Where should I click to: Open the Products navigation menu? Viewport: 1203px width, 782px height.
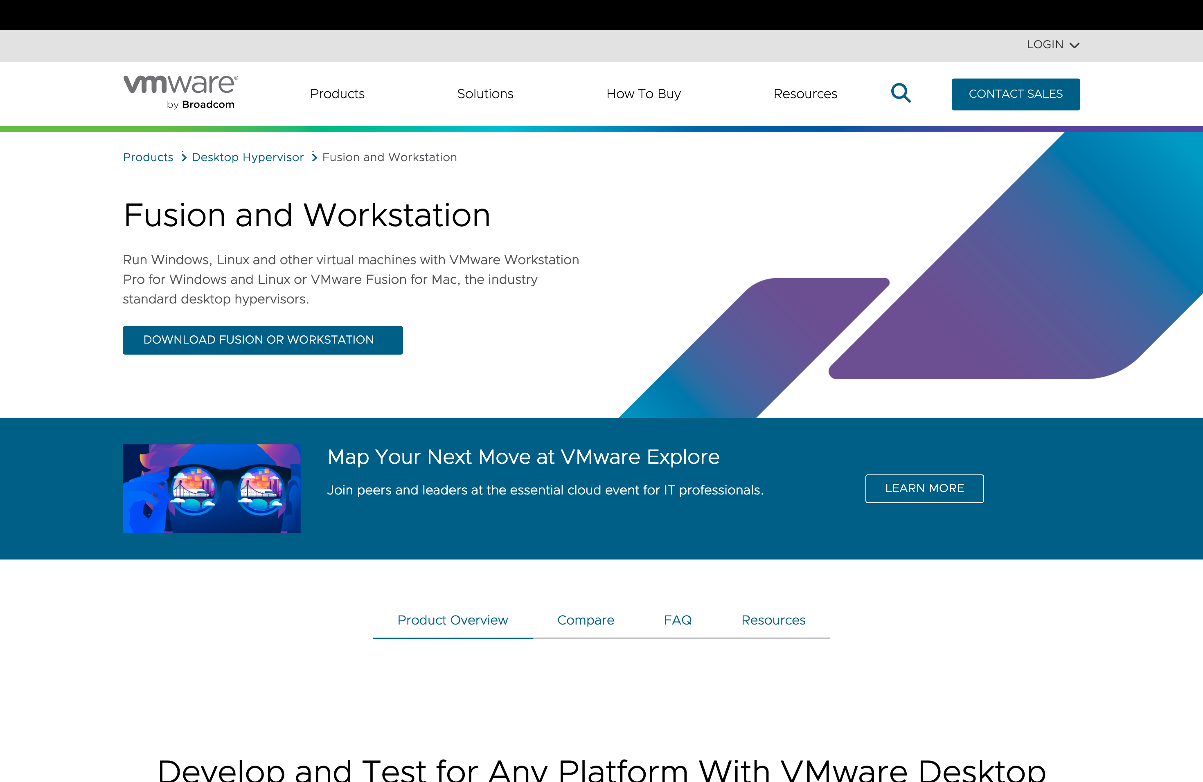[x=337, y=94]
